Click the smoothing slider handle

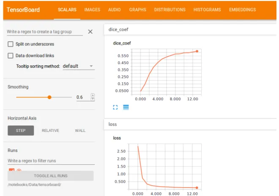49,97
